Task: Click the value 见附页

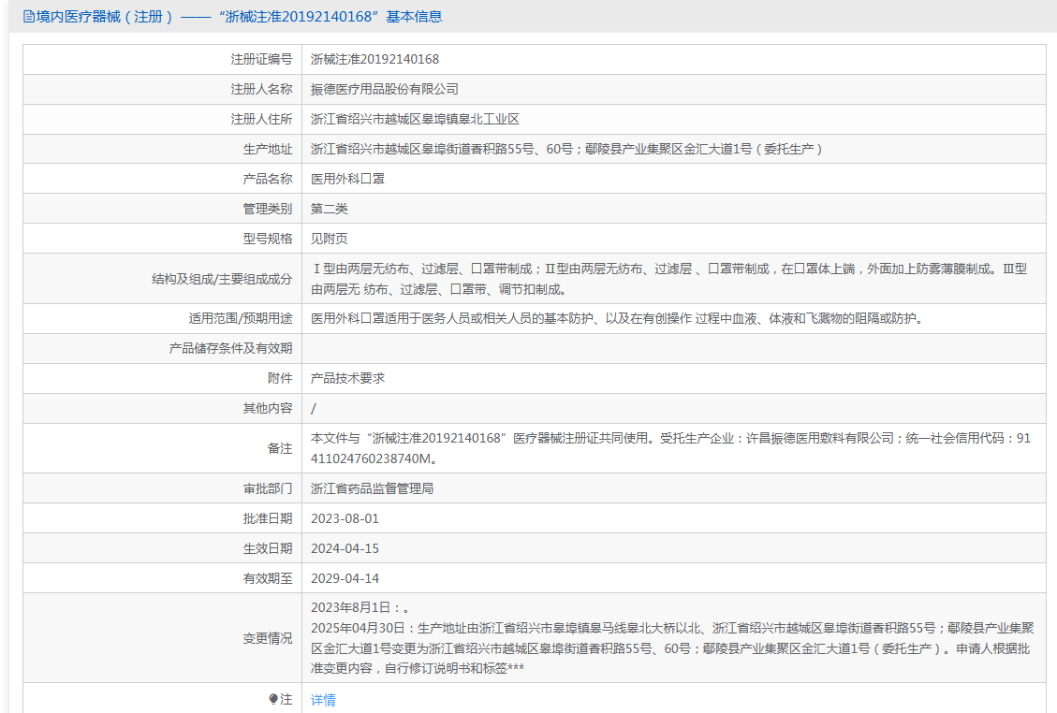Action: coord(329,239)
